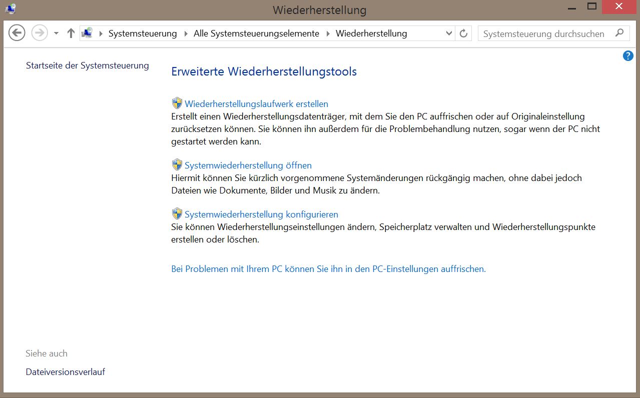Click the window icon in title bar
The width and height of the screenshot is (640, 398).
pos(11,8)
